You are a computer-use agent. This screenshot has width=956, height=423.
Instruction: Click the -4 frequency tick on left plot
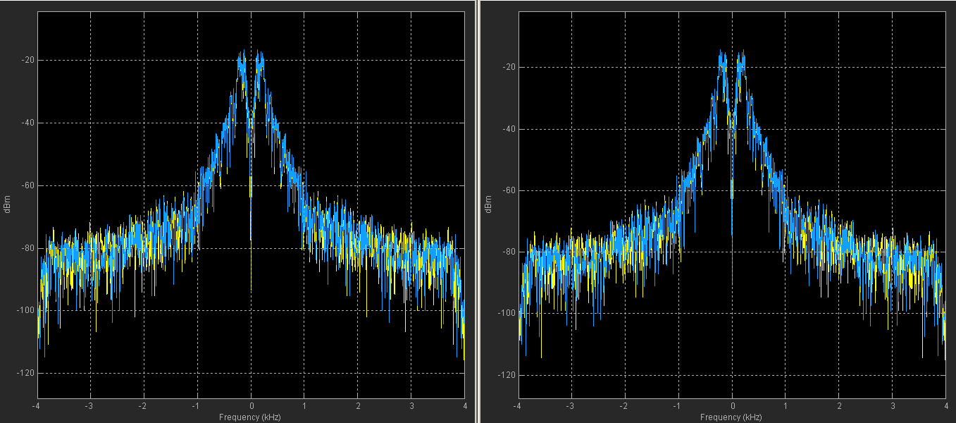(36, 406)
